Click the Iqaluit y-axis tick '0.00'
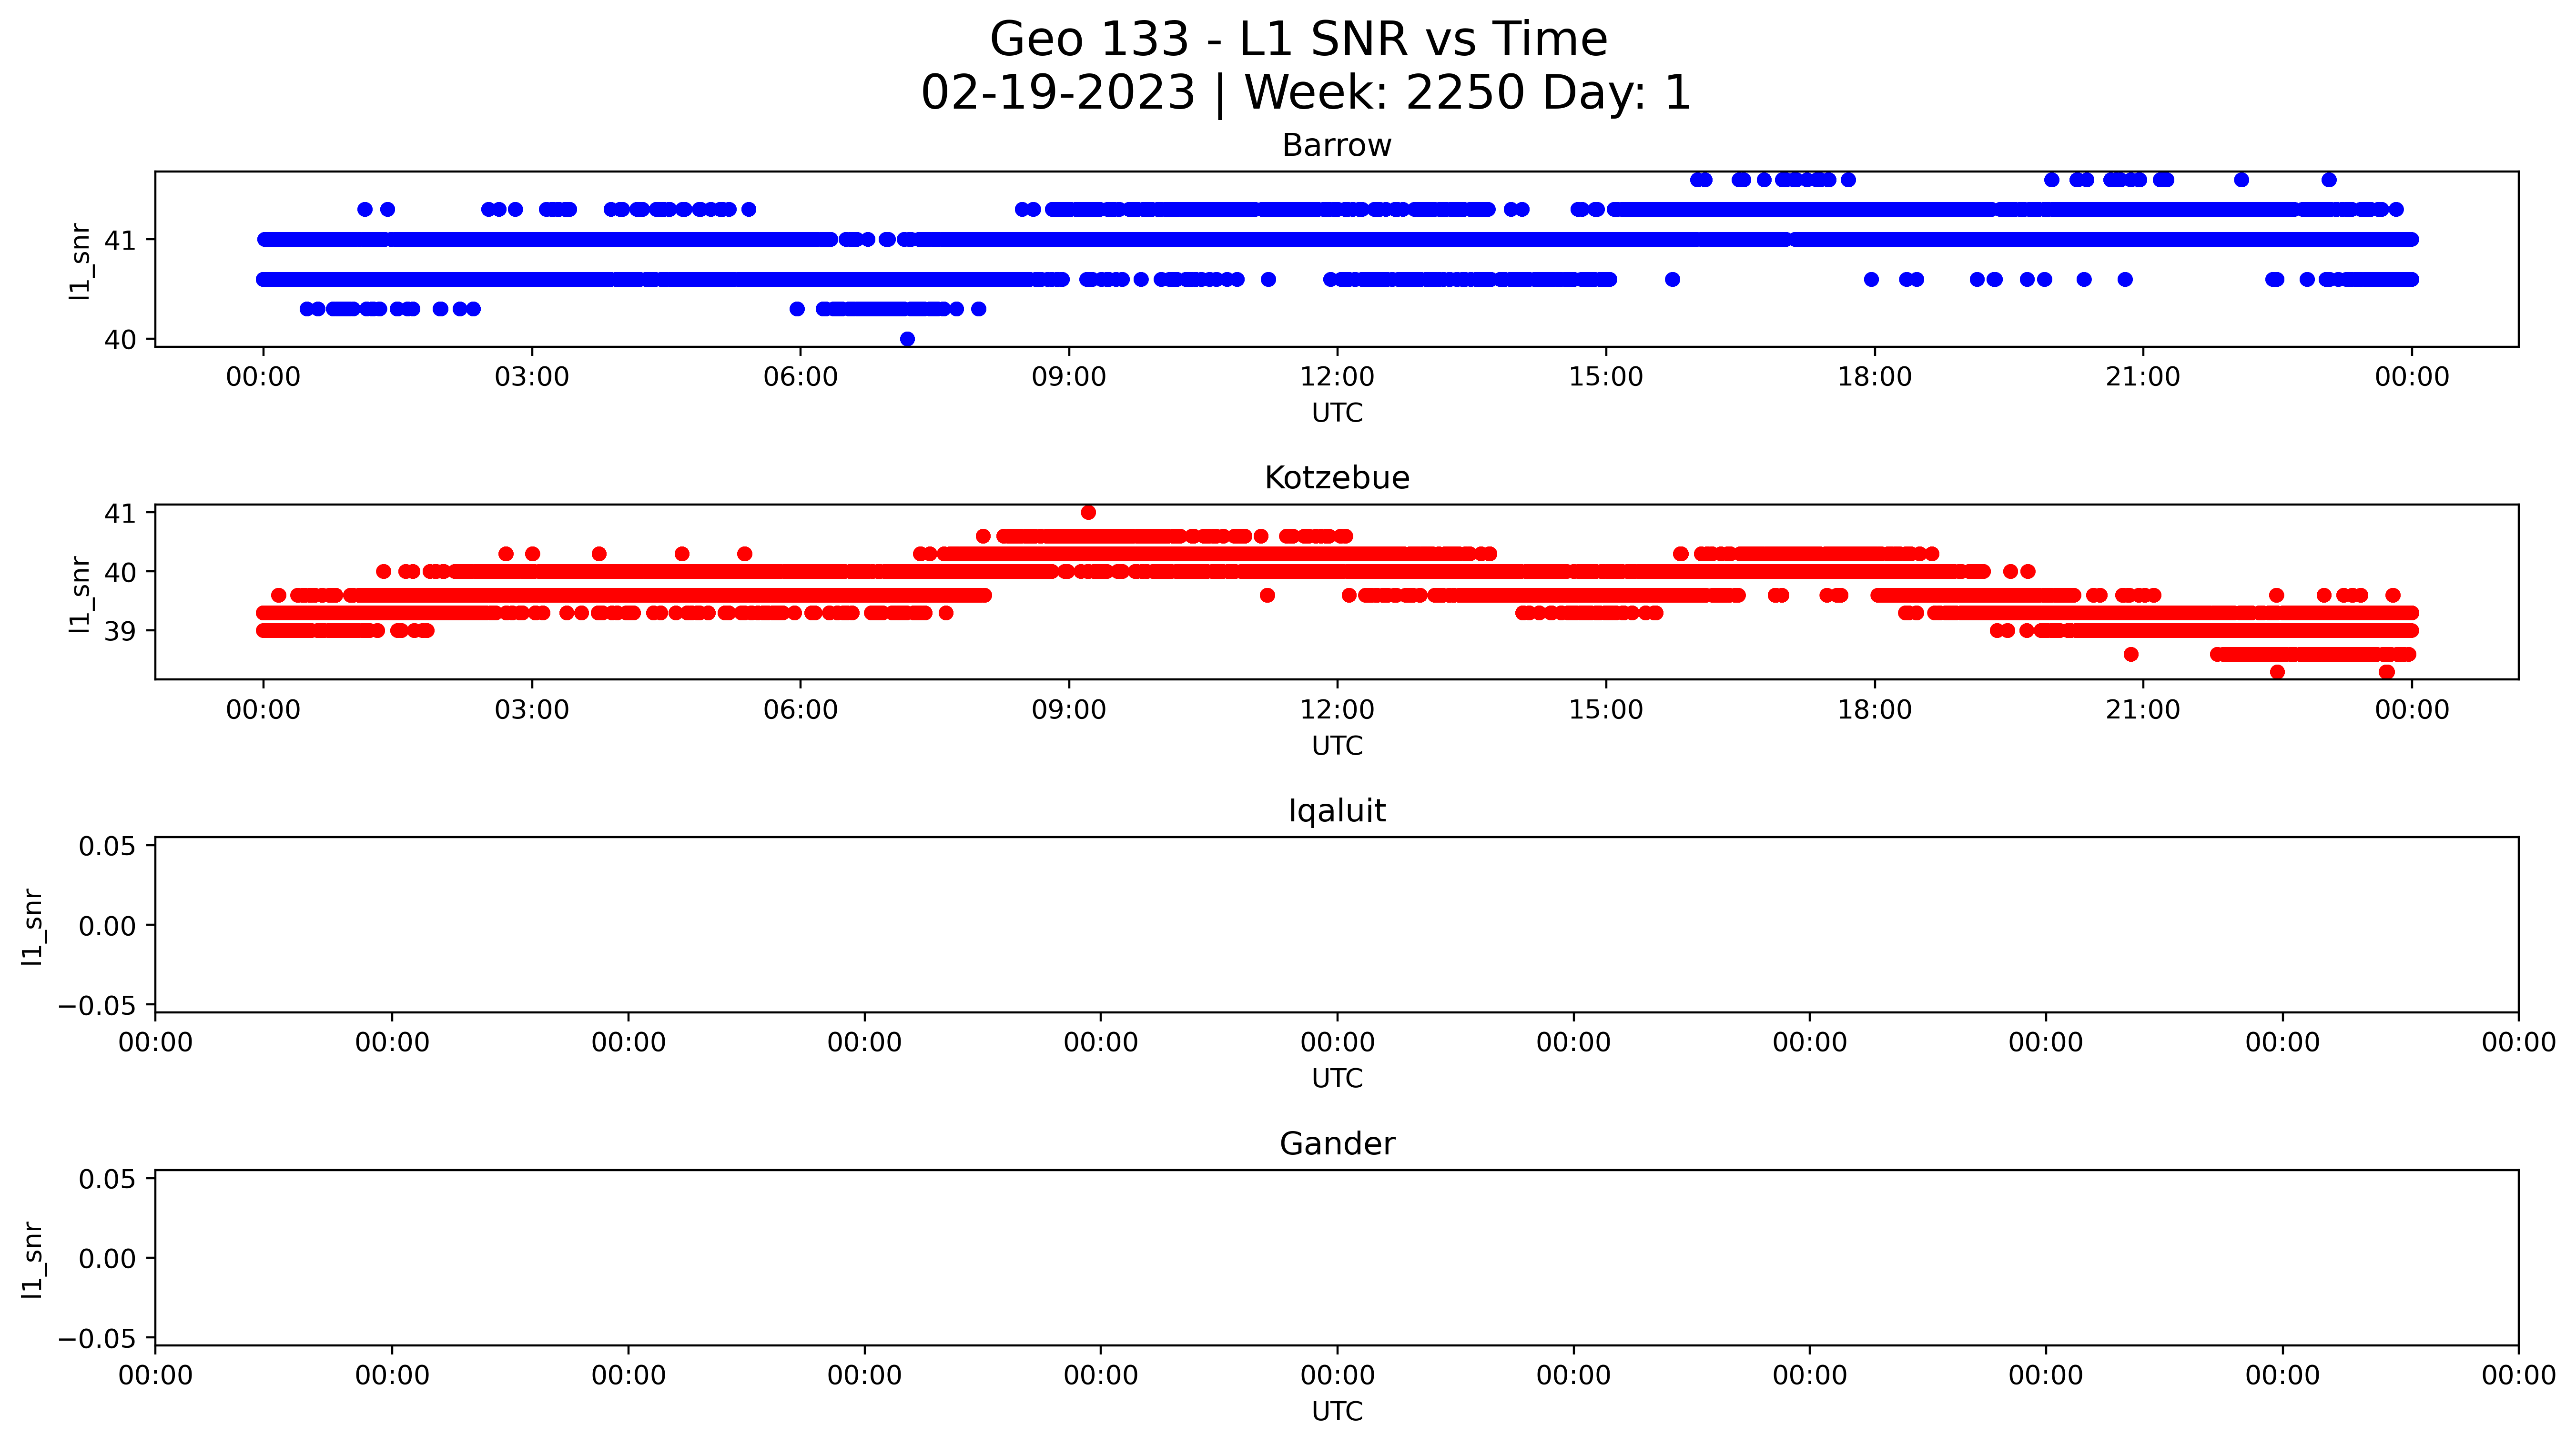The height and width of the screenshot is (1445, 2576). tap(107, 926)
